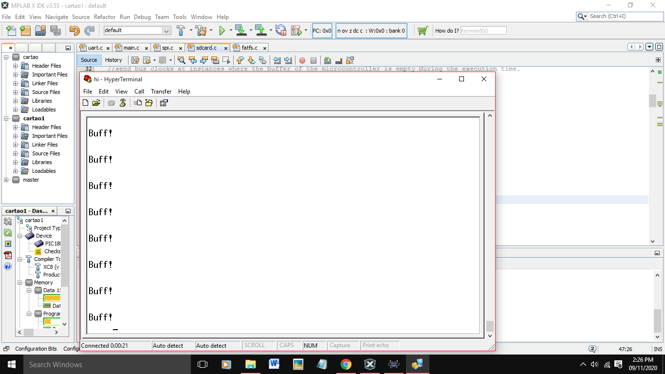Click New File icon in MPLAB toolbar
This screenshot has height=374, width=665.
pyautogui.click(x=11, y=30)
